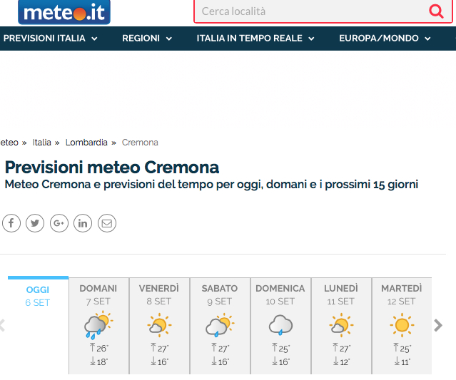Share the page on Facebook

tap(11, 223)
